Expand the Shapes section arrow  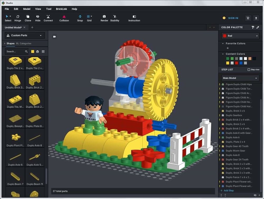click(x=4, y=44)
